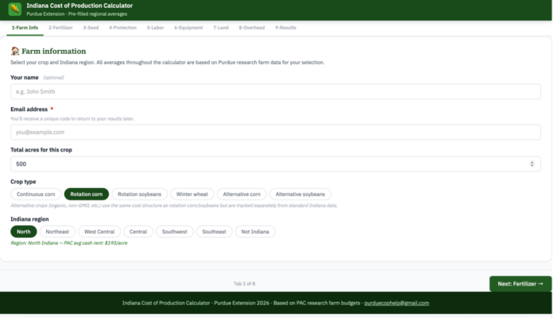Select the Southeast region
Screen dimensions: 553x318
214,232
